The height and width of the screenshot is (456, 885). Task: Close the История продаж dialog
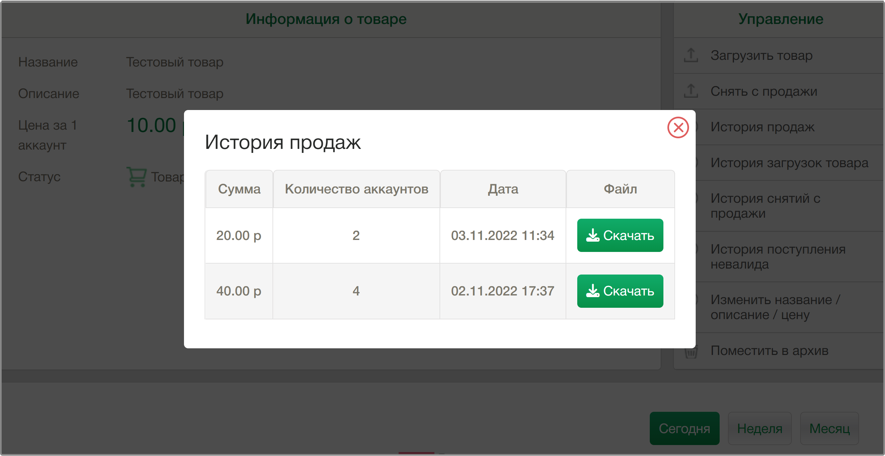click(x=678, y=128)
